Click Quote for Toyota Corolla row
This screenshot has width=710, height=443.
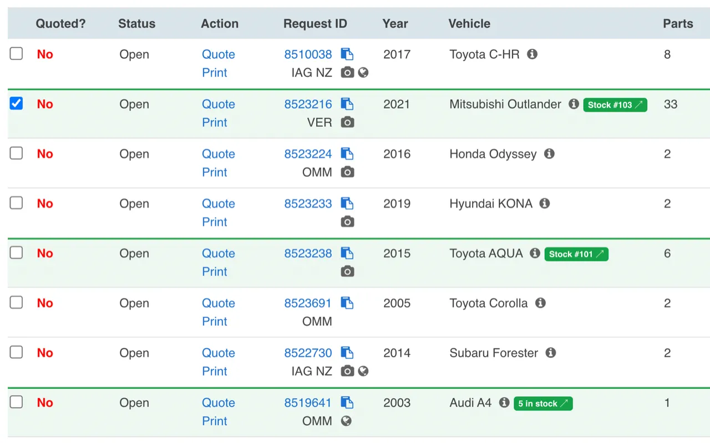(x=219, y=303)
